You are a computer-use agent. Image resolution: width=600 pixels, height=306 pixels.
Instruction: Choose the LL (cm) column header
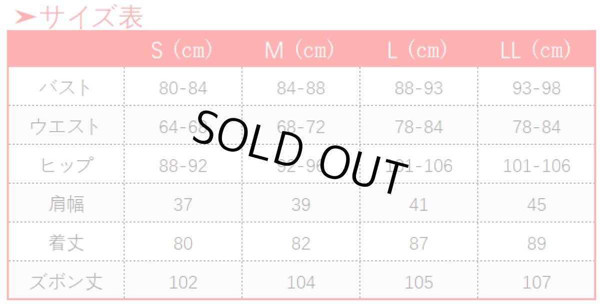coord(536,50)
